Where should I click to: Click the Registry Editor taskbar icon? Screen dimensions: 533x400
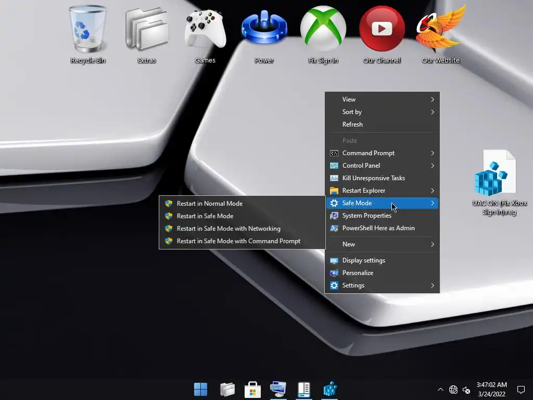pos(329,389)
